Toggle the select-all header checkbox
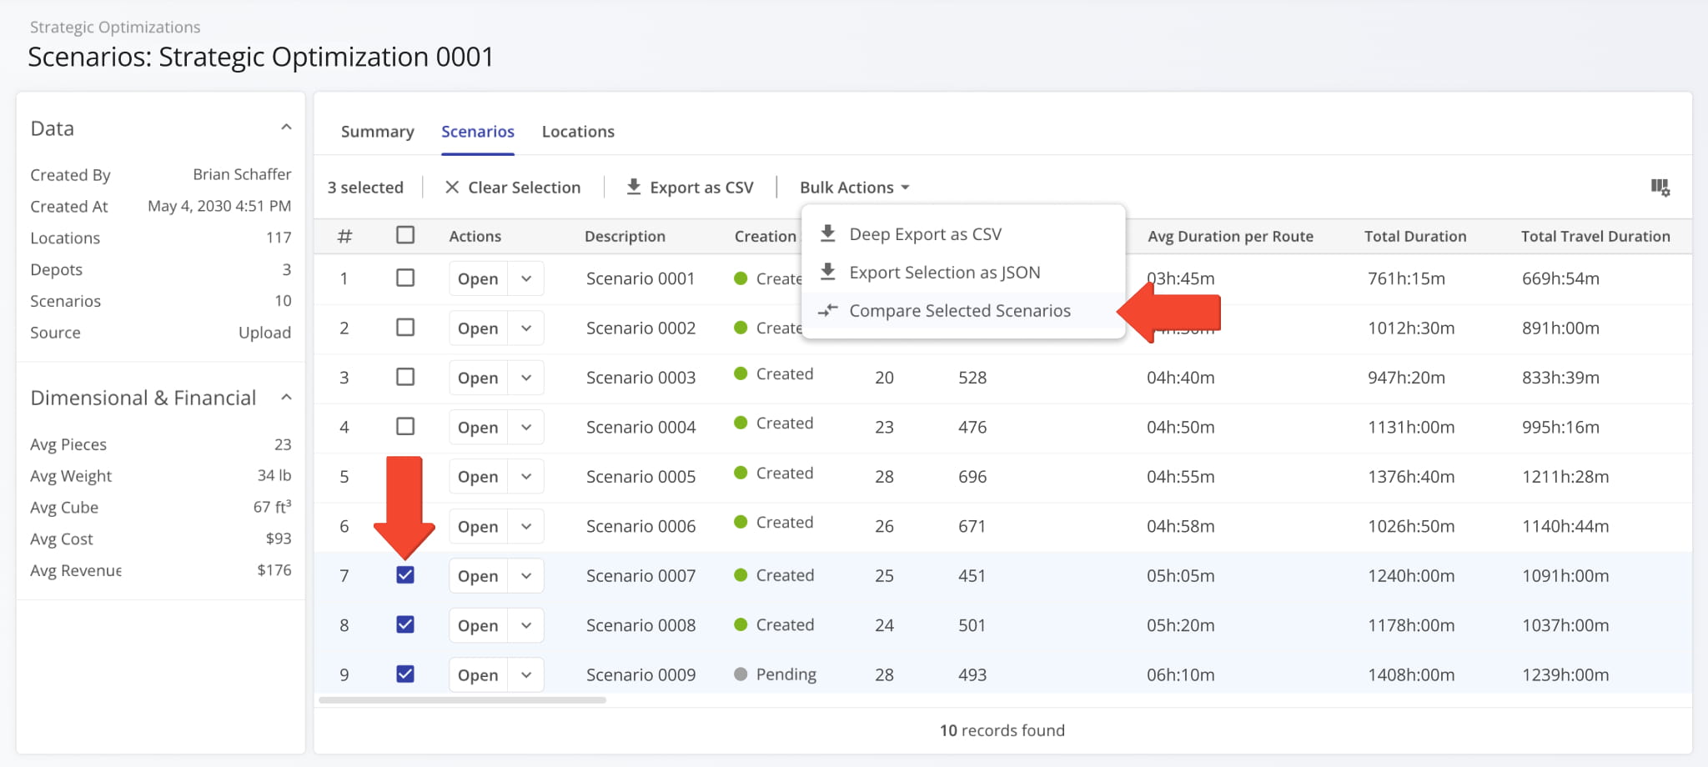This screenshot has height=767, width=1708. click(405, 235)
